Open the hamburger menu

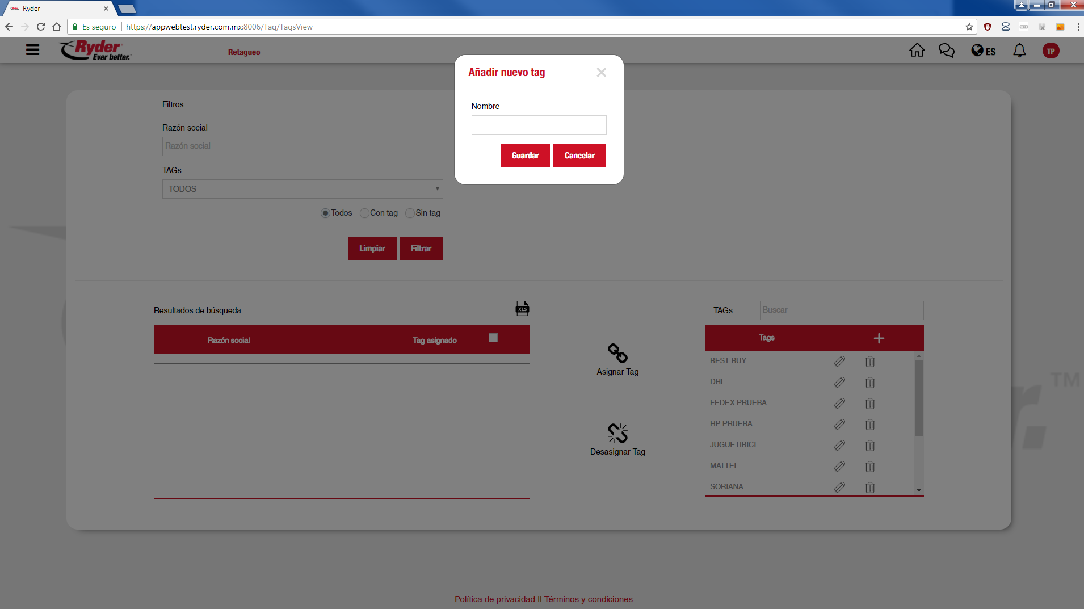pyautogui.click(x=33, y=50)
